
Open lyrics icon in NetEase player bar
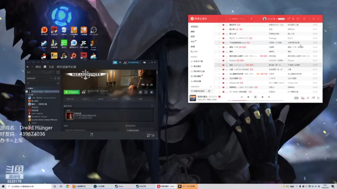pos(269,97)
